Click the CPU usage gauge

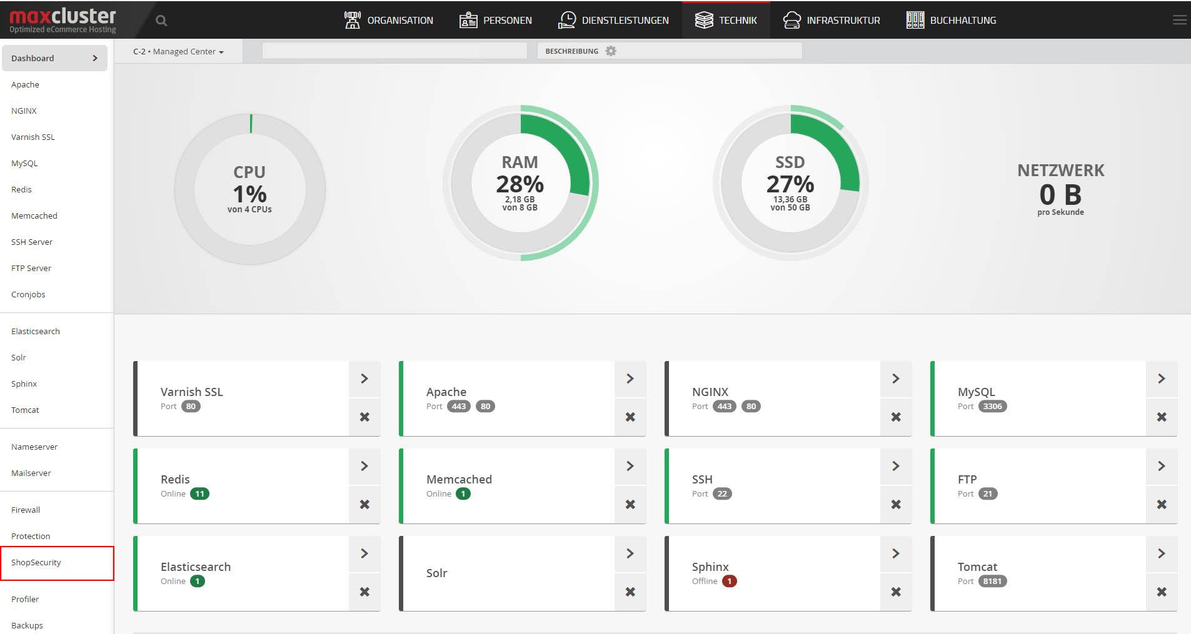pos(250,189)
